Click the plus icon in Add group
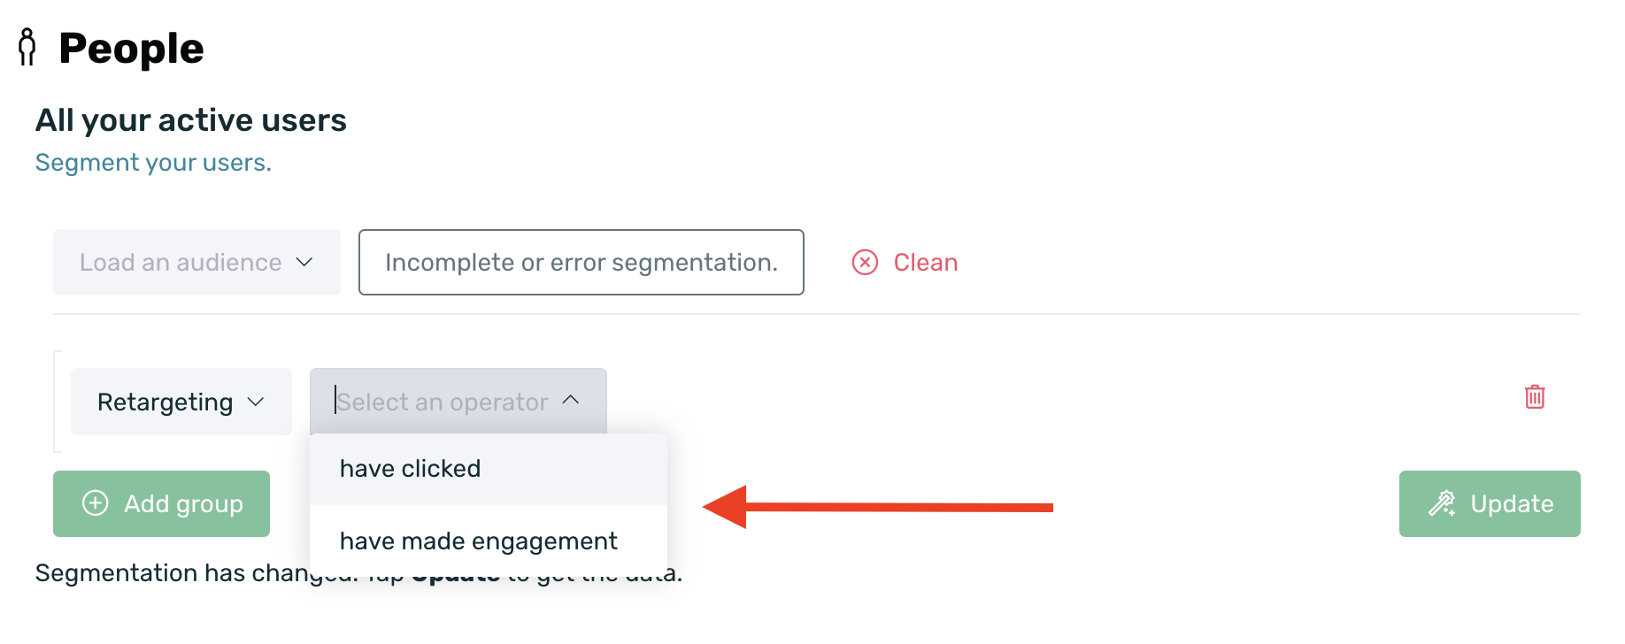 click(96, 503)
